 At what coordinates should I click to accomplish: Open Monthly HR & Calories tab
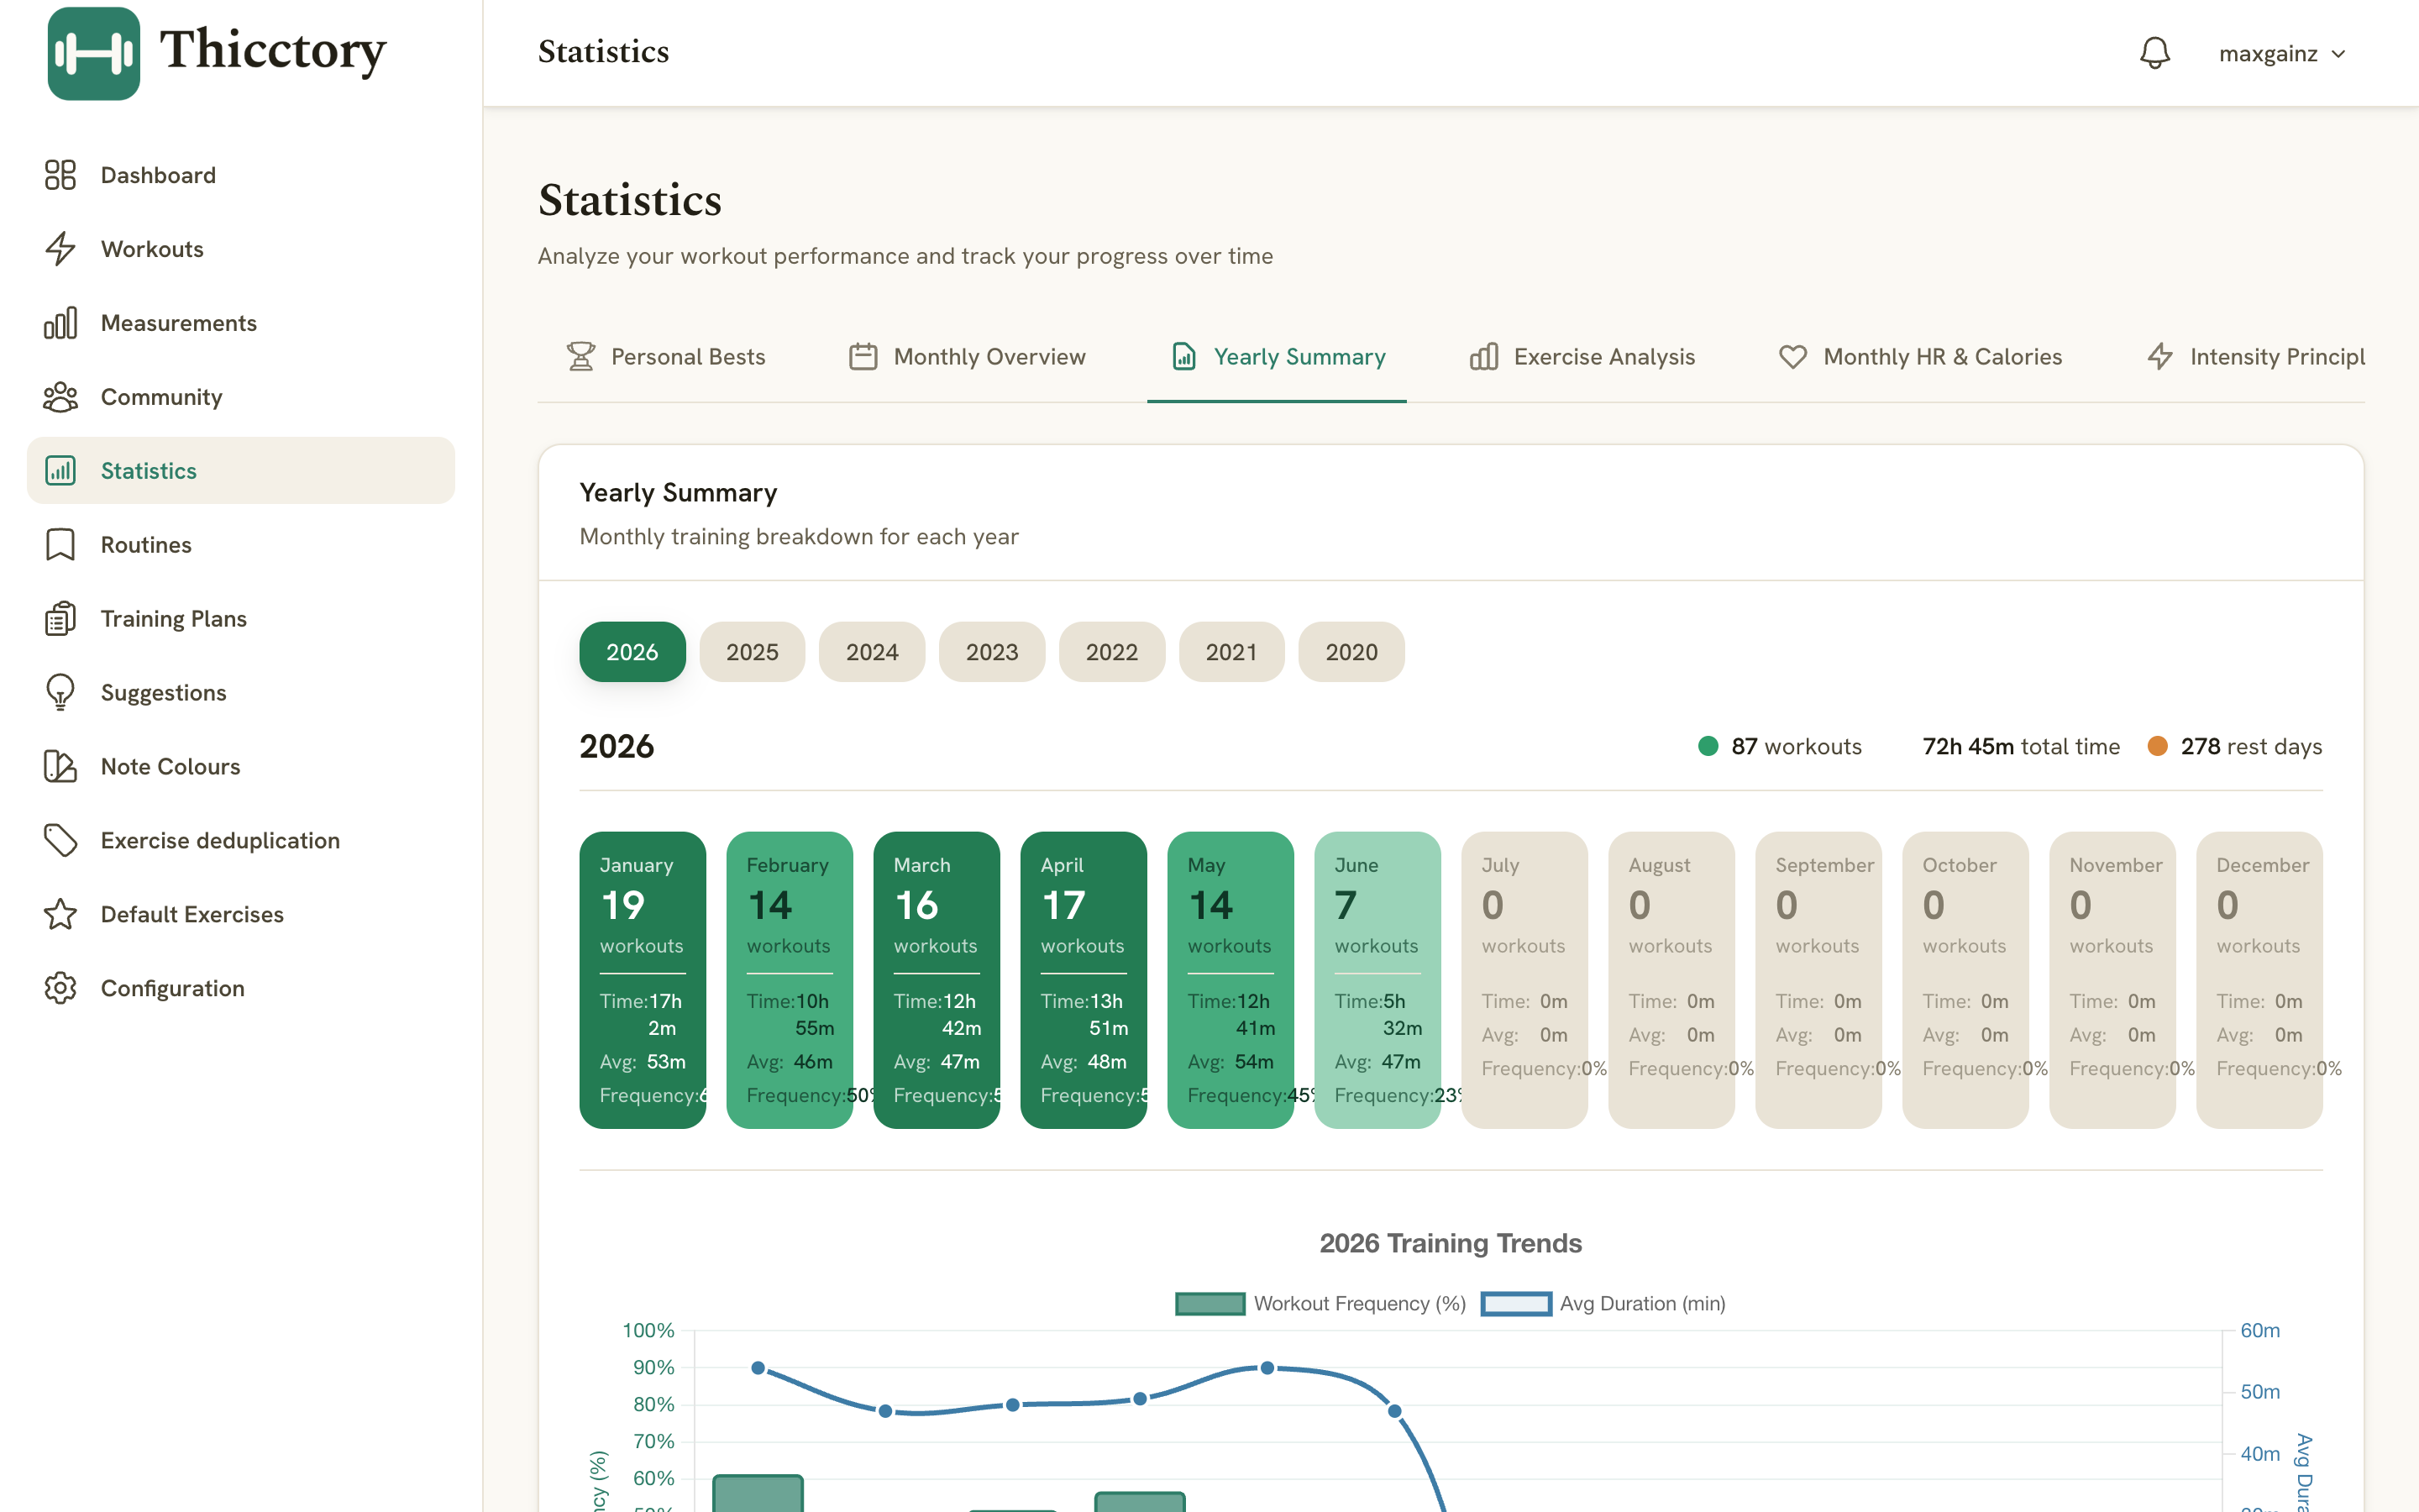click(1920, 357)
